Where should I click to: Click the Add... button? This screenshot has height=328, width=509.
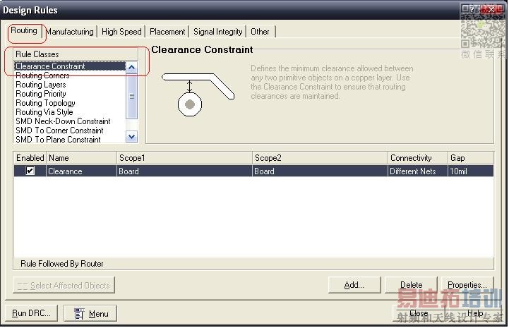(x=354, y=285)
